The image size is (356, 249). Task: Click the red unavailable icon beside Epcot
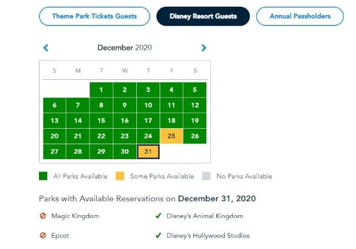click(x=43, y=236)
